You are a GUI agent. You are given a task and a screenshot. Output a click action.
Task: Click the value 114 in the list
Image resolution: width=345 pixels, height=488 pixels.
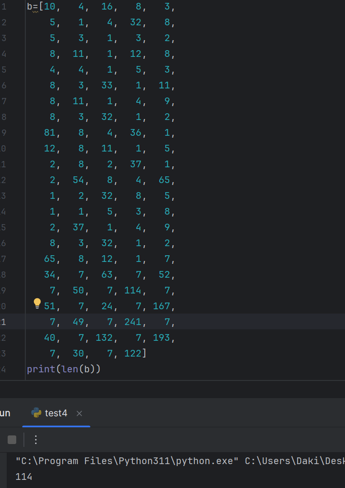[x=132, y=291]
